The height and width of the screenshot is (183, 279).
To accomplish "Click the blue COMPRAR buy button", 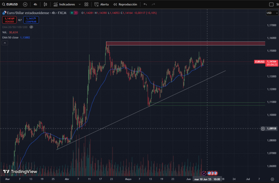I will (x=31, y=20).
